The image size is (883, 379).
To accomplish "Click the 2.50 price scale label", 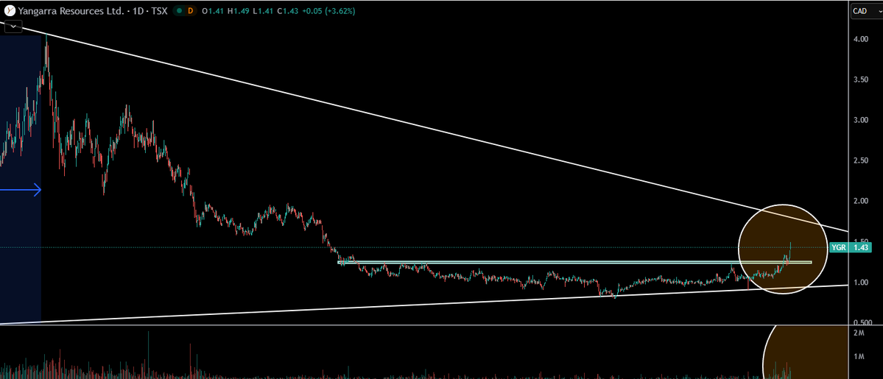I will [x=860, y=161].
